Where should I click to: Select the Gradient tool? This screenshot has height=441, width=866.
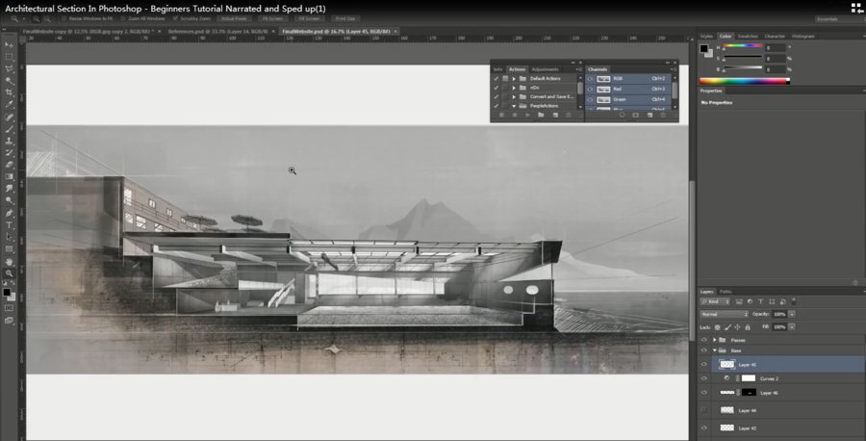(x=9, y=177)
